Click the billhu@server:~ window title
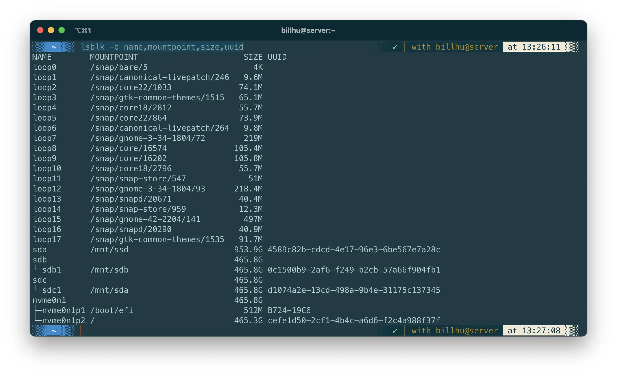617x376 pixels. pyautogui.click(x=308, y=30)
